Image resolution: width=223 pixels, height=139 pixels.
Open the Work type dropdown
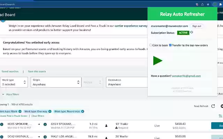click(x=14, y=82)
